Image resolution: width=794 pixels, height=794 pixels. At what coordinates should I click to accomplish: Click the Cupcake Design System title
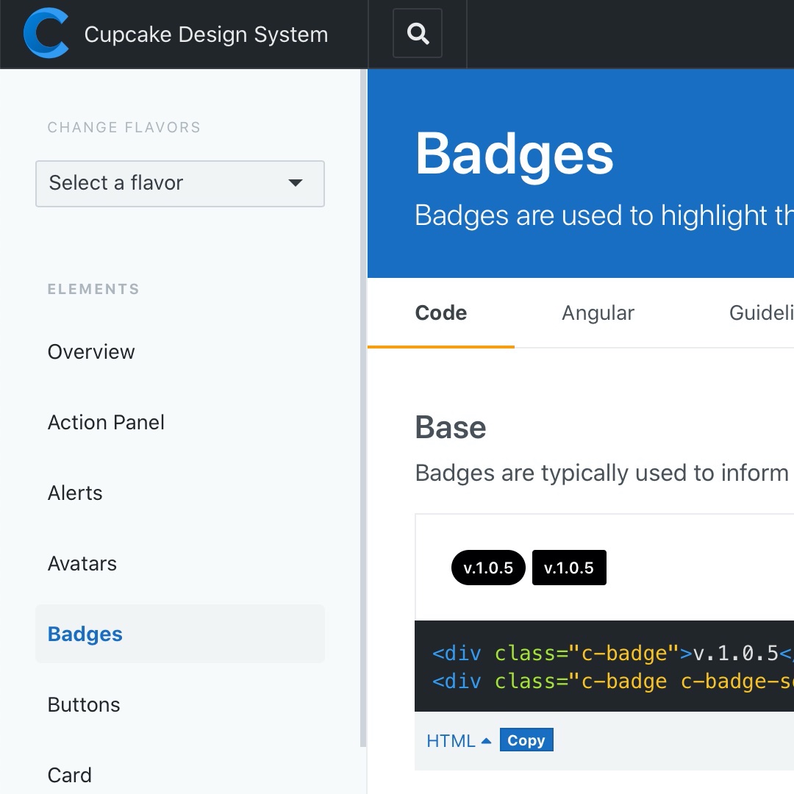[x=206, y=35]
